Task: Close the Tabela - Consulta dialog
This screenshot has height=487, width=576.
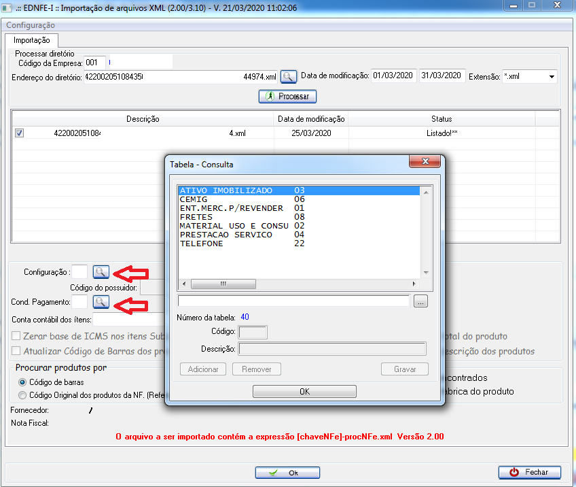Action: pyautogui.click(x=427, y=162)
